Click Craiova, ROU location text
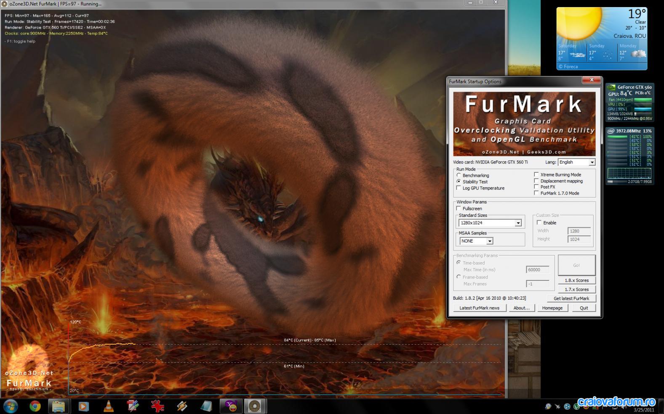 click(629, 36)
